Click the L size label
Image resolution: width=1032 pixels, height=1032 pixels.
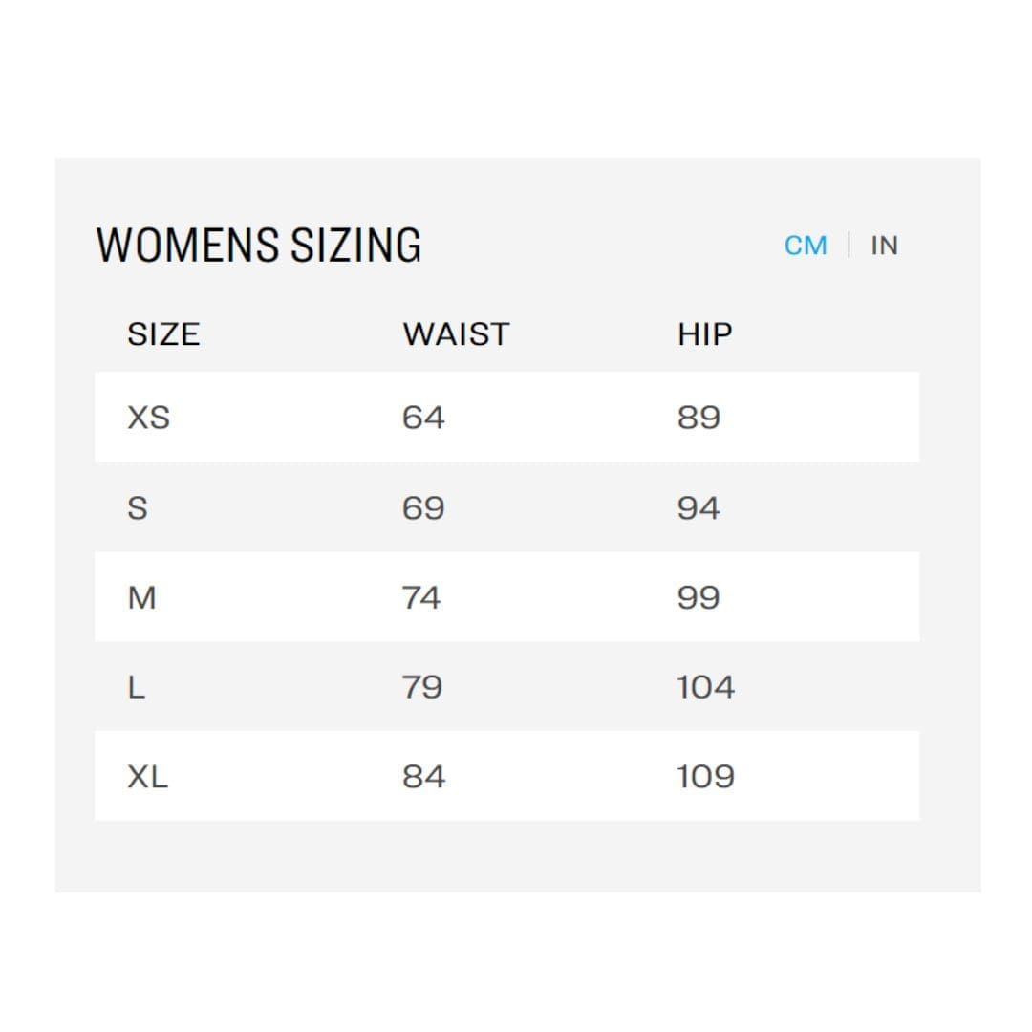click(x=137, y=688)
